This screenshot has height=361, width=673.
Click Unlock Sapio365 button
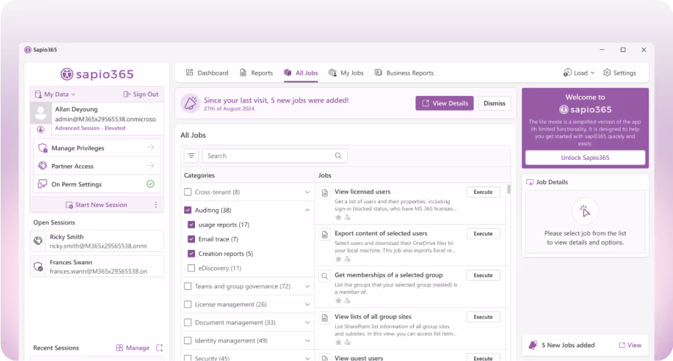tap(585, 158)
